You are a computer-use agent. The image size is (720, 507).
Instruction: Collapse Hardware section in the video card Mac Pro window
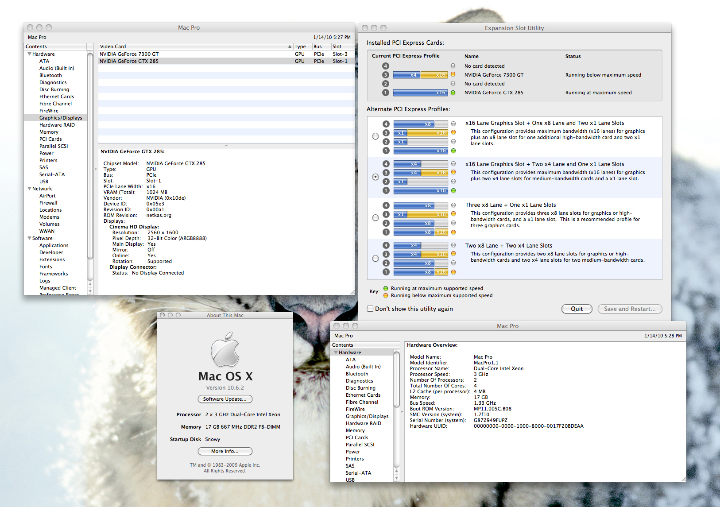[x=29, y=54]
